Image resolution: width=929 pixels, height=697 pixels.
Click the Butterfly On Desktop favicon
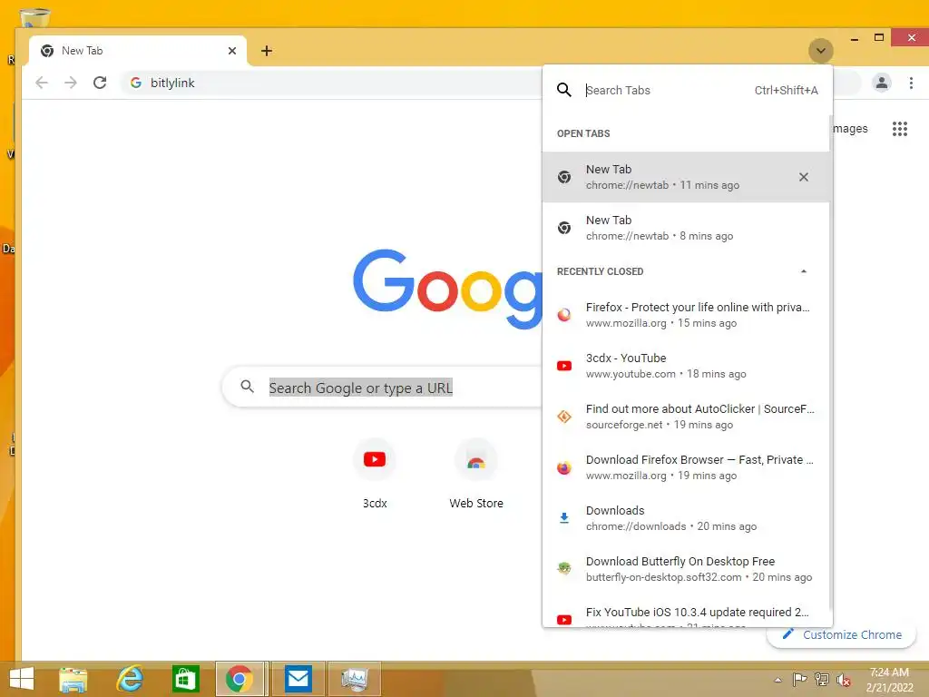coord(564,568)
